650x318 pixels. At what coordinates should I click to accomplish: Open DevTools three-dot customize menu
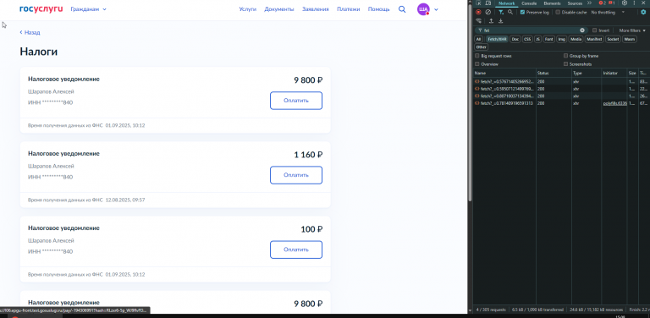[634, 3]
